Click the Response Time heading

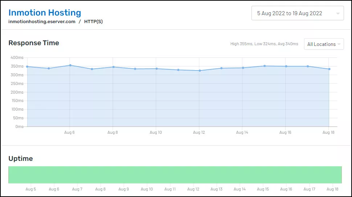coord(34,43)
